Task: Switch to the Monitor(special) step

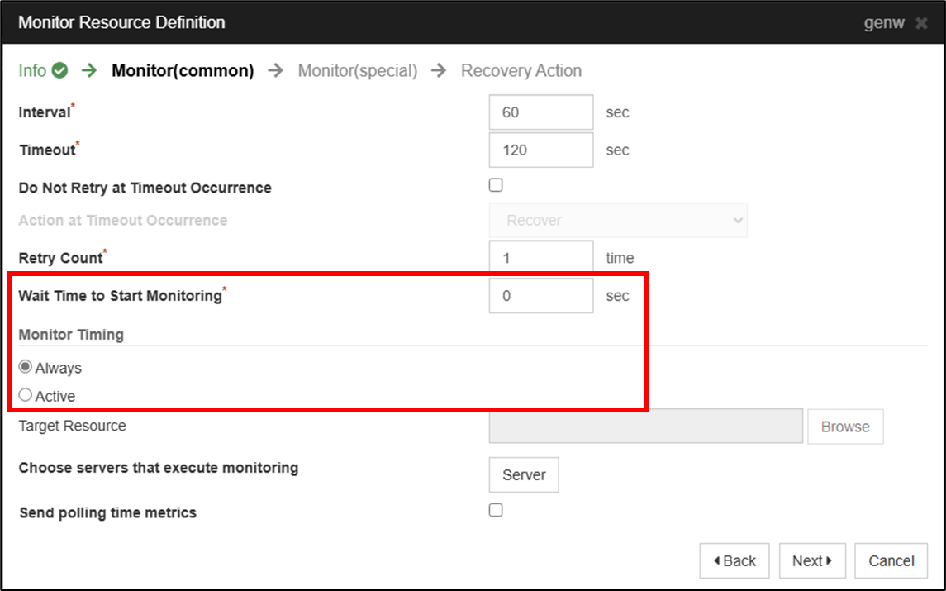Action: 357,71
